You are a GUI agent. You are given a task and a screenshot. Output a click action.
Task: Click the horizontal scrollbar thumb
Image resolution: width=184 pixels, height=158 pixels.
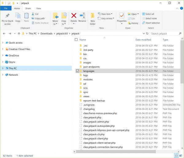pyautogui.click(x=116, y=152)
